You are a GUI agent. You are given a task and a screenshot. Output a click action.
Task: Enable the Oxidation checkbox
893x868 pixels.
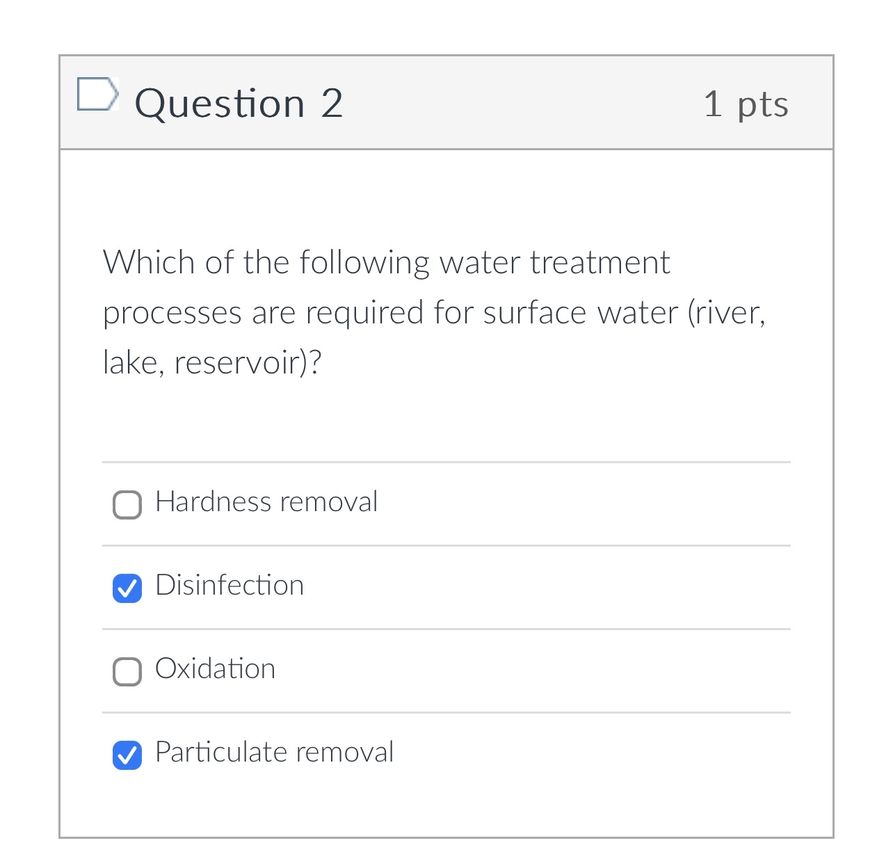point(127,670)
